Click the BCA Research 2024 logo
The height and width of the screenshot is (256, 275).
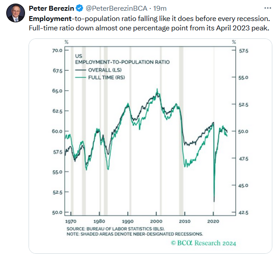pos(203,243)
